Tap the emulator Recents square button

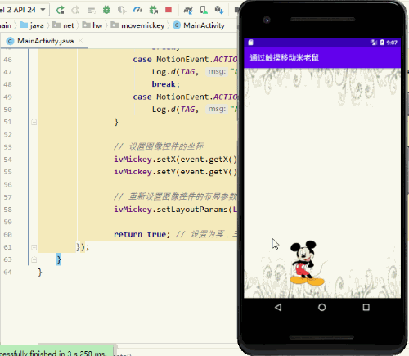click(x=366, y=308)
